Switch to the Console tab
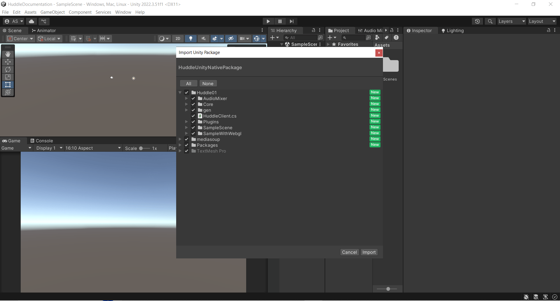Image resolution: width=560 pixels, height=301 pixels. [x=42, y=141]
